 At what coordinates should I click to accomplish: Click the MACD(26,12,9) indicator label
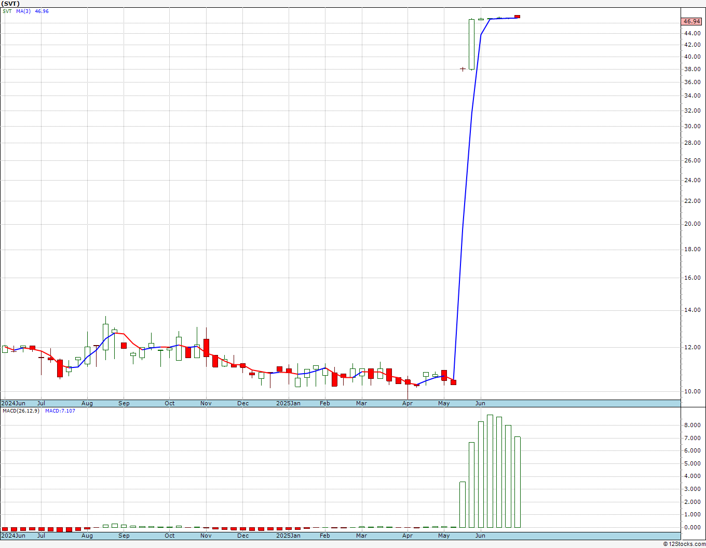(x=21, y=411)
